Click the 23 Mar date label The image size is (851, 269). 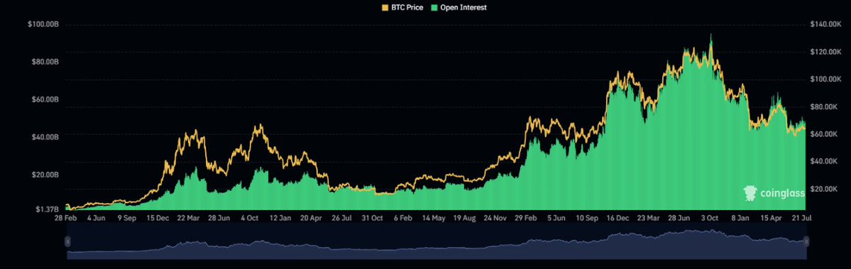(x=648, y=218)
